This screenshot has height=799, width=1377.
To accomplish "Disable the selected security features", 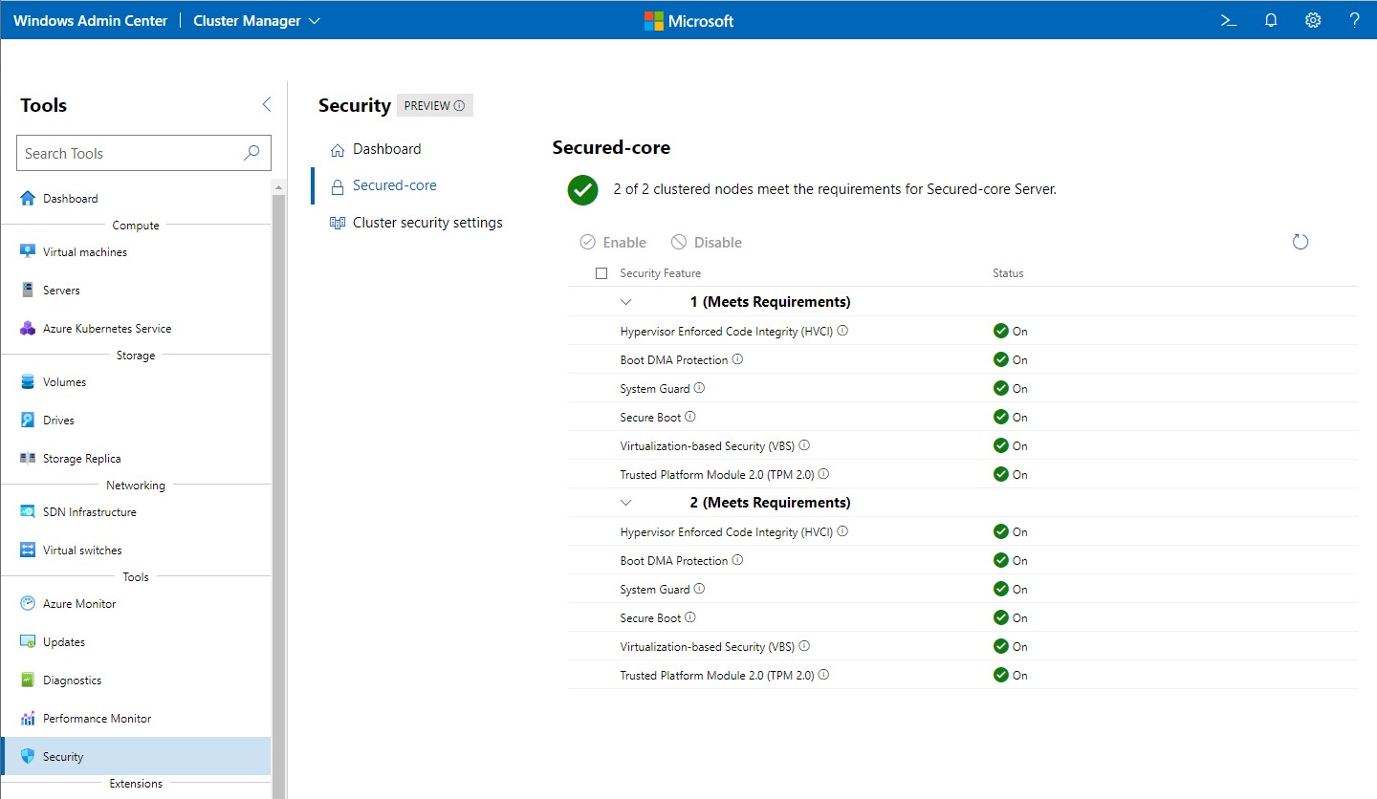I will pyautogui.click(x=706, y=242).
